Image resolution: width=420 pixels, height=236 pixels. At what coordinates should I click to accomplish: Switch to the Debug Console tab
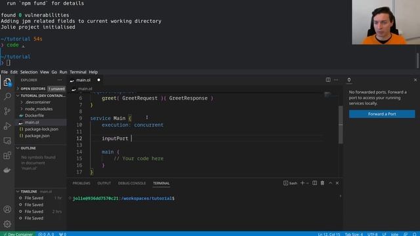[x=131, y=184]
